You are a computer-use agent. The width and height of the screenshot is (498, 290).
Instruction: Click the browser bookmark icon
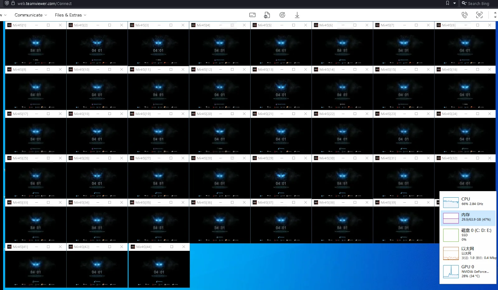(447, 3)
